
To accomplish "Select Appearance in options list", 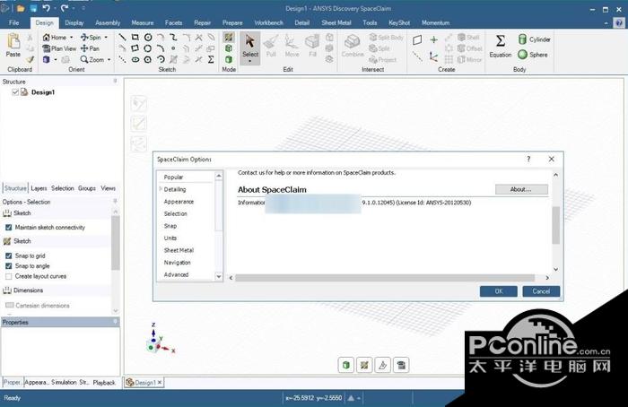I will 179,202.
